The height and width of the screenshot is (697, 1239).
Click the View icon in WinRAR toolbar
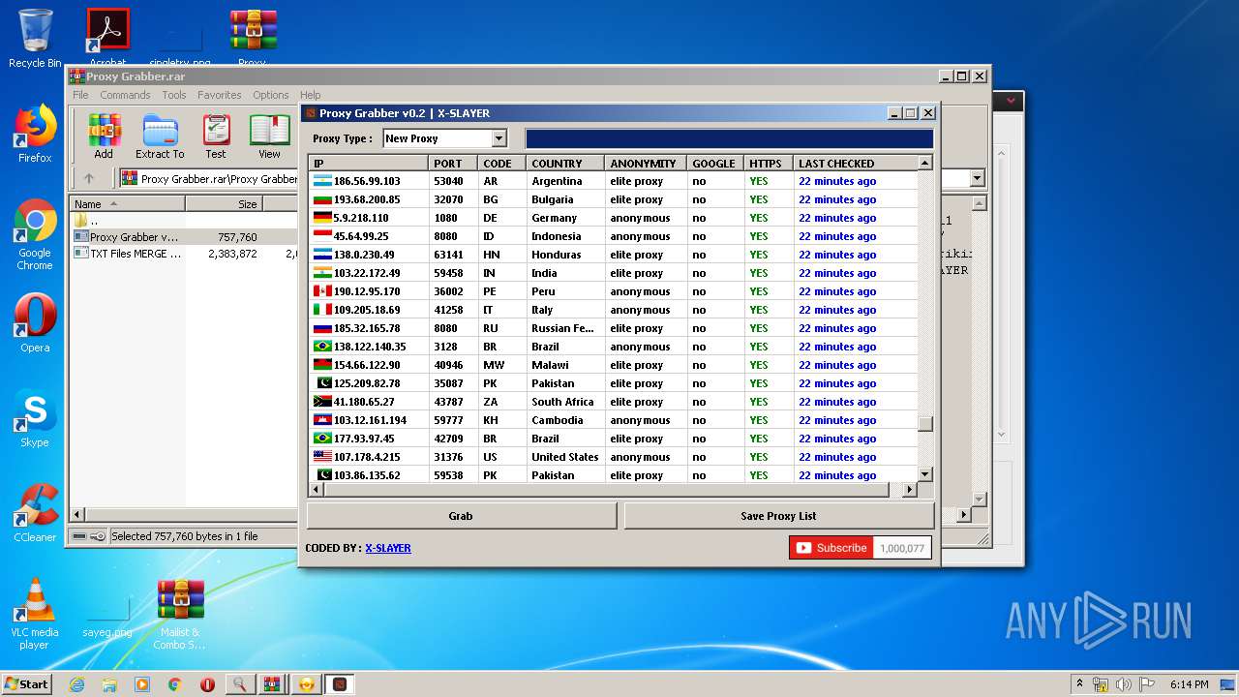point(269,136)
